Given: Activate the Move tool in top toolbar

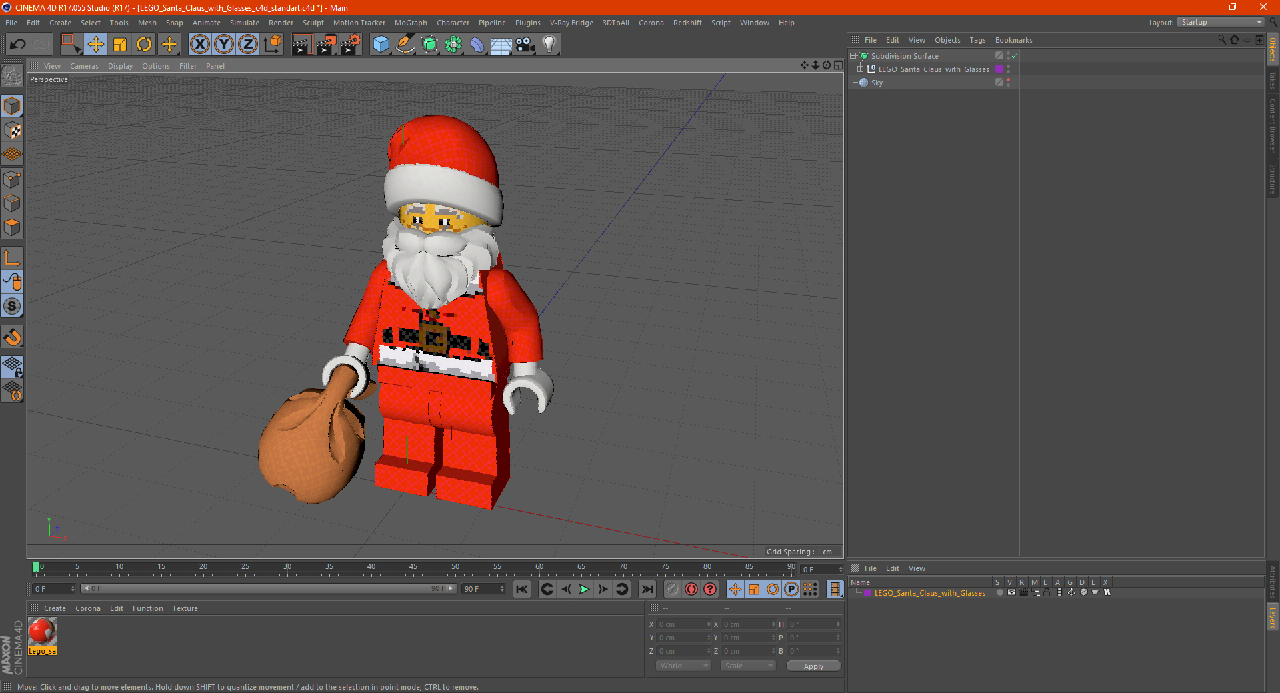Looking at the screenshot, I should click(96, 45).
